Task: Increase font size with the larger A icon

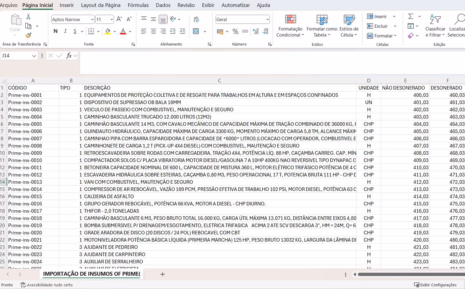Action: (x=119, y=19)
